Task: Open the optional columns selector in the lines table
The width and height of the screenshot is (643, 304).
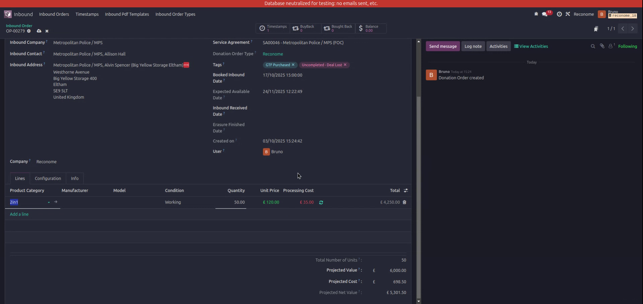Action: tap(406, 190)
